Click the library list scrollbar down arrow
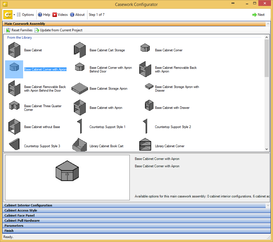 click(x=266, y=149)
